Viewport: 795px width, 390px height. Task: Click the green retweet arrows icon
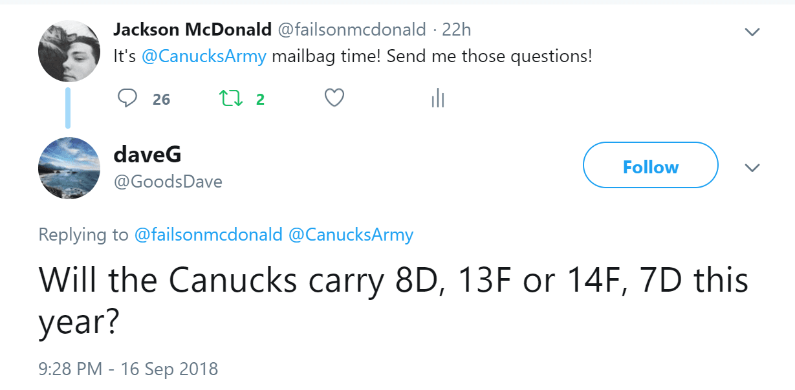click(228, 99)
